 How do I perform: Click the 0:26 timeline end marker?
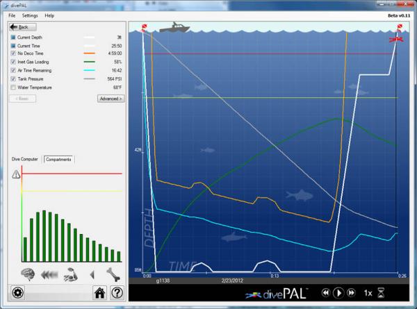pos(402,276)
